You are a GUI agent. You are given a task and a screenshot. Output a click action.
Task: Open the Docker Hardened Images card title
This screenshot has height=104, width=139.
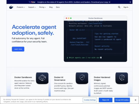click(102, 79)
